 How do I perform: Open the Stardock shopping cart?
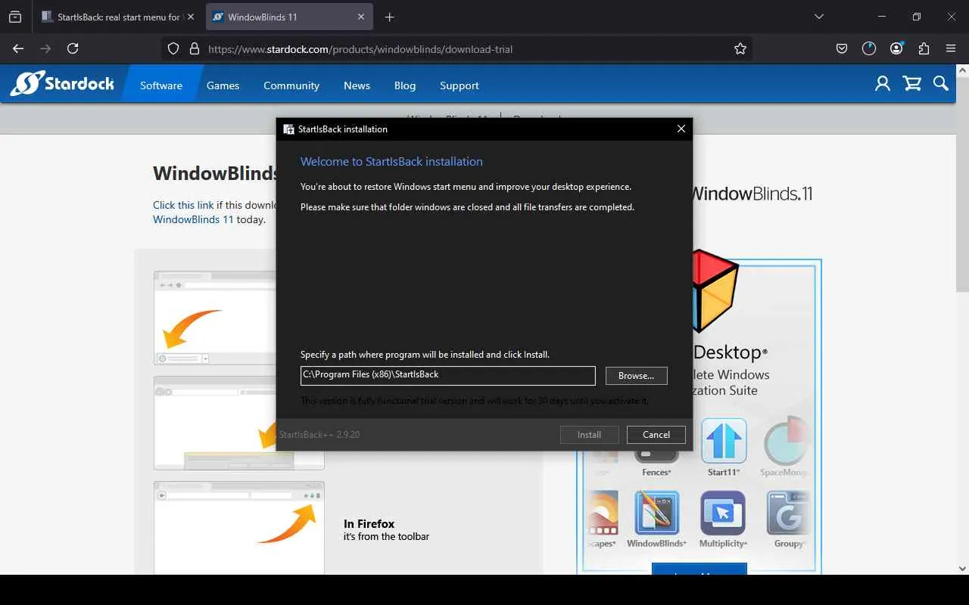[x=912, y=84]
